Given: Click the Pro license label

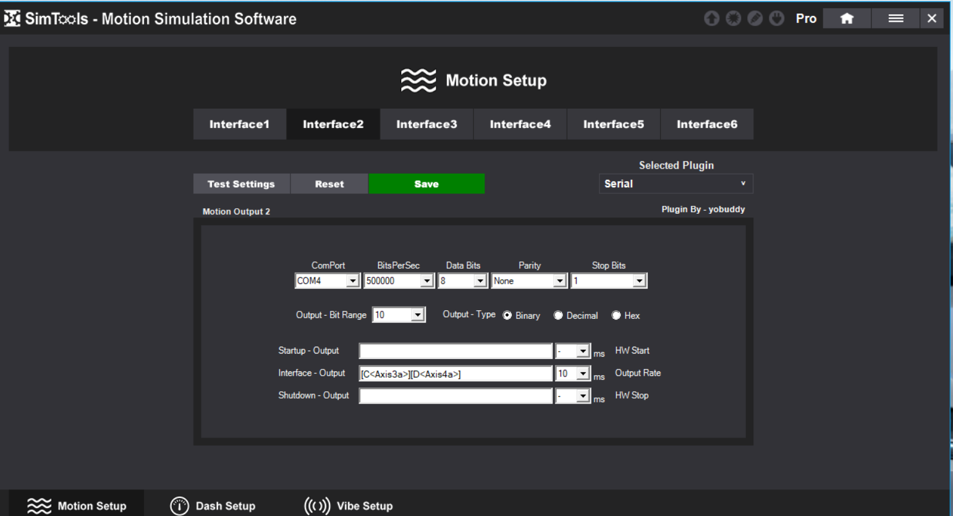Looking at the screenshot, I should pos(806,19).
